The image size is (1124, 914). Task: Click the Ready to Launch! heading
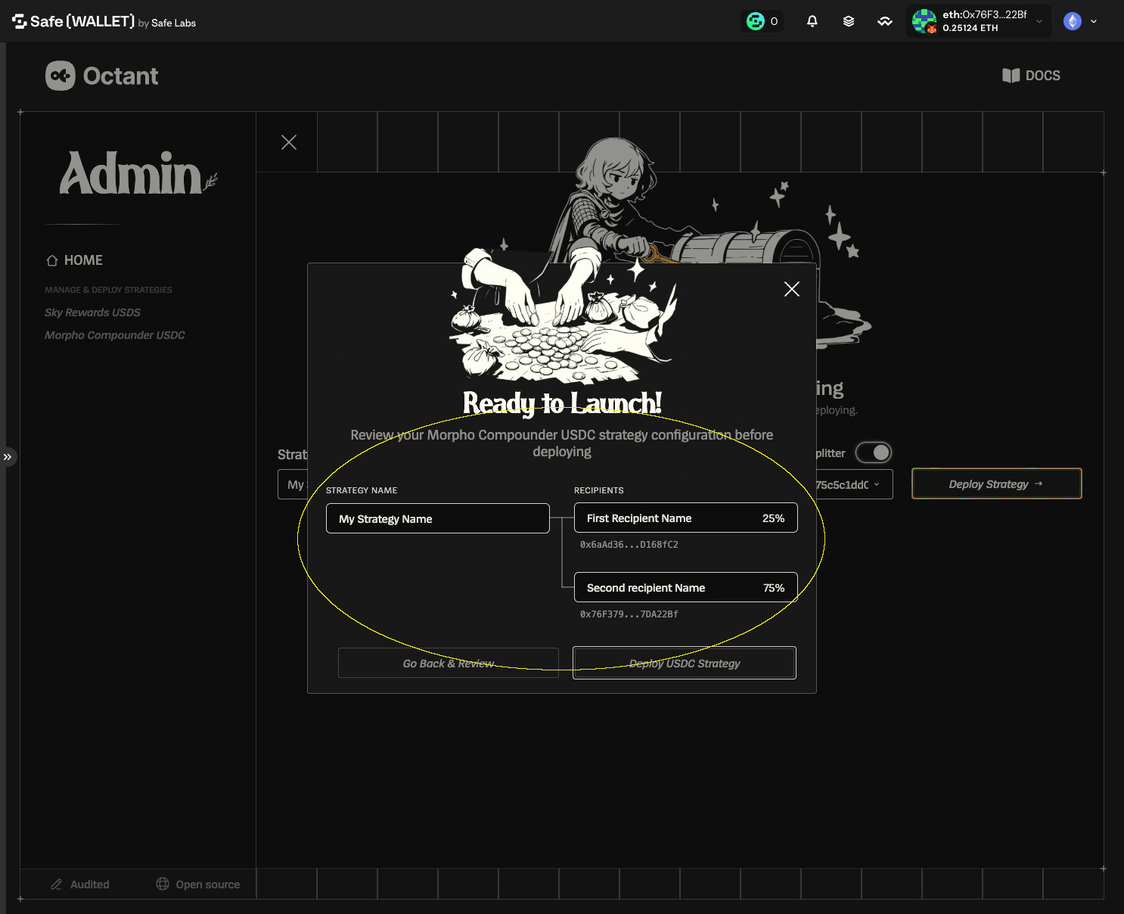point(562,403)
